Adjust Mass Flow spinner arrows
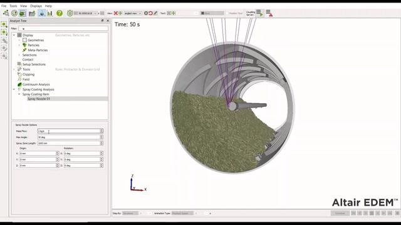Screen dimensions: 401x225 pyautogui.click(x=102, y=131)
